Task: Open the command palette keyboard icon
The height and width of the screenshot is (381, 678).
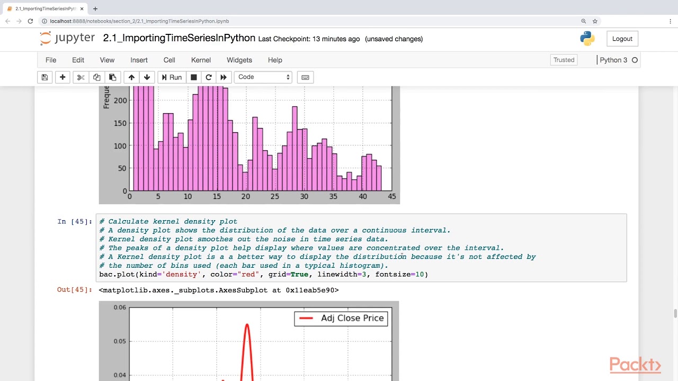Action: [305, 77]
